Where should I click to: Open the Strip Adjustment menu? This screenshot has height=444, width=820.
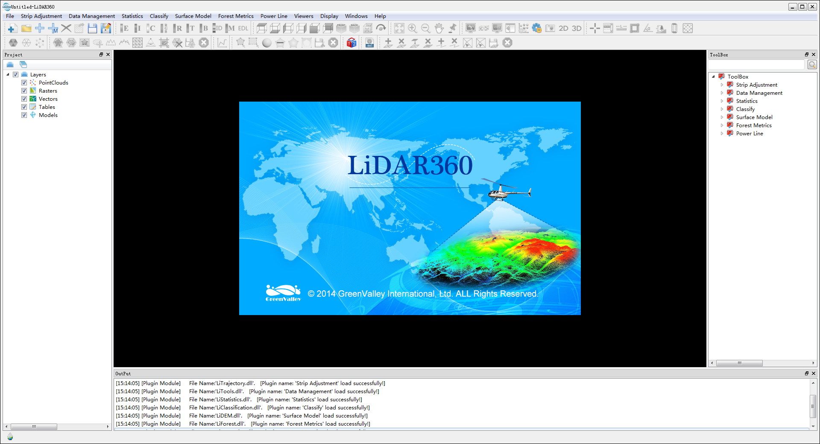coord(41,16)
